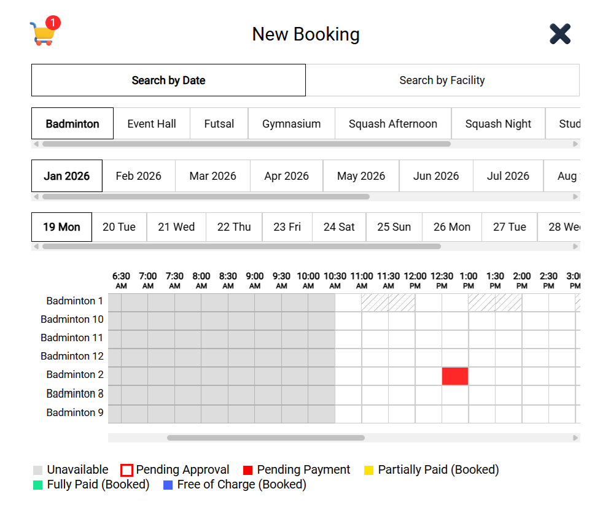Switch to May 2026
Image resolution: width=611 pixels, height=513 pixels.
click(361, 175)
